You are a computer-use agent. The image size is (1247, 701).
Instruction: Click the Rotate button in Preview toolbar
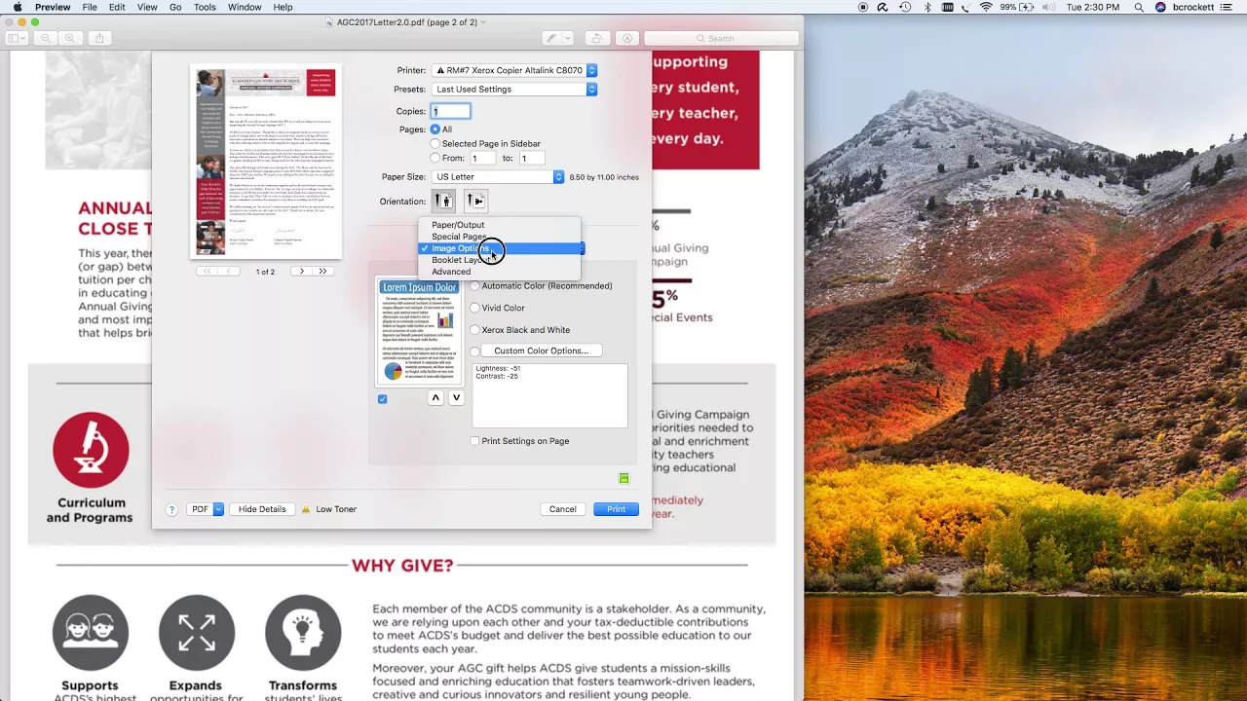[597, 38]
